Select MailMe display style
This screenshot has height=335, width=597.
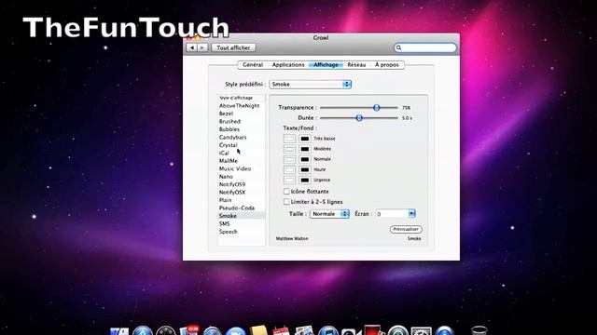242,161
